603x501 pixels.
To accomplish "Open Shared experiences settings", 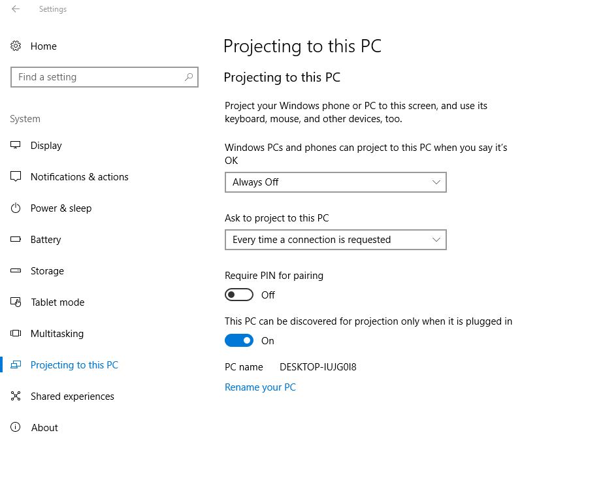I will coord(73,396).
